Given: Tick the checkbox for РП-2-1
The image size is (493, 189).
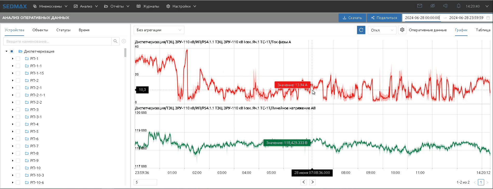Looking at the screenshot, I should point(18,88).
